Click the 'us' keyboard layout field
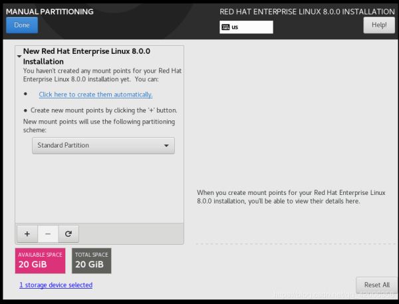Image resolution: width=399 pixels, height=304 pixels. pyautogui.click(x=249, y=27)
